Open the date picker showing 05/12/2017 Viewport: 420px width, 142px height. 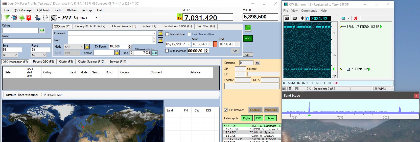tap(188, 44)
